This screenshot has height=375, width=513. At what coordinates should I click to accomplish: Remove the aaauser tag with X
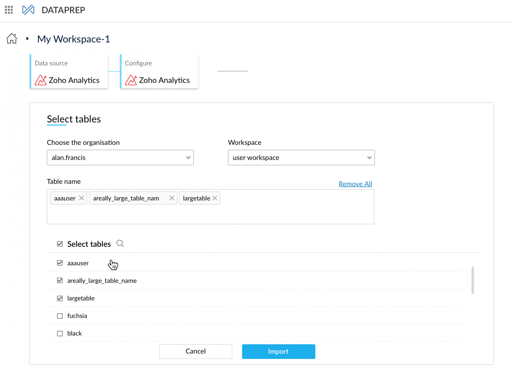[x=82, y=198]
